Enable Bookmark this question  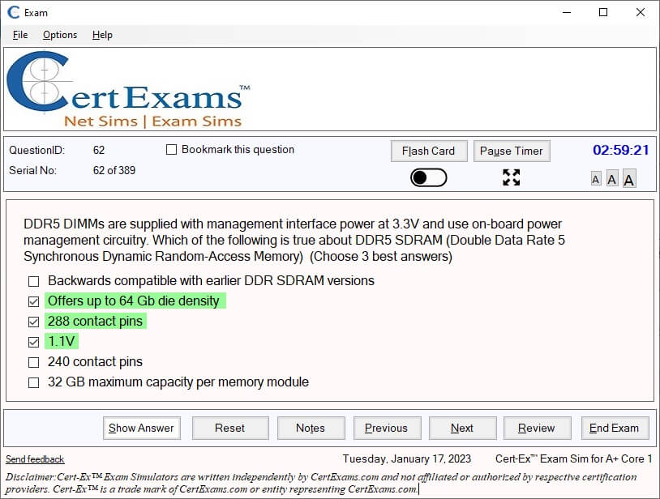point(171,149)
